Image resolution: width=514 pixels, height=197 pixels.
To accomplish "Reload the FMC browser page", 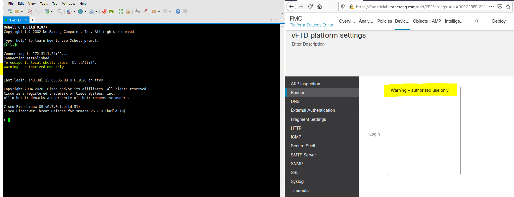I will click(x=310, y=6).
